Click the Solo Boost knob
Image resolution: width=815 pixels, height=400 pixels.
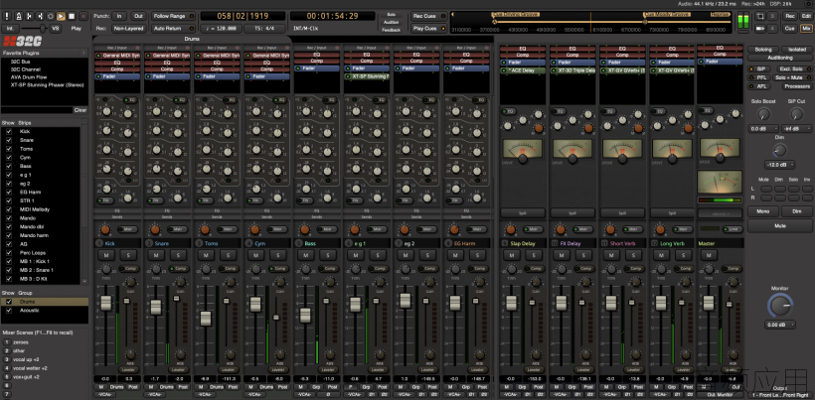pos(762,114)
